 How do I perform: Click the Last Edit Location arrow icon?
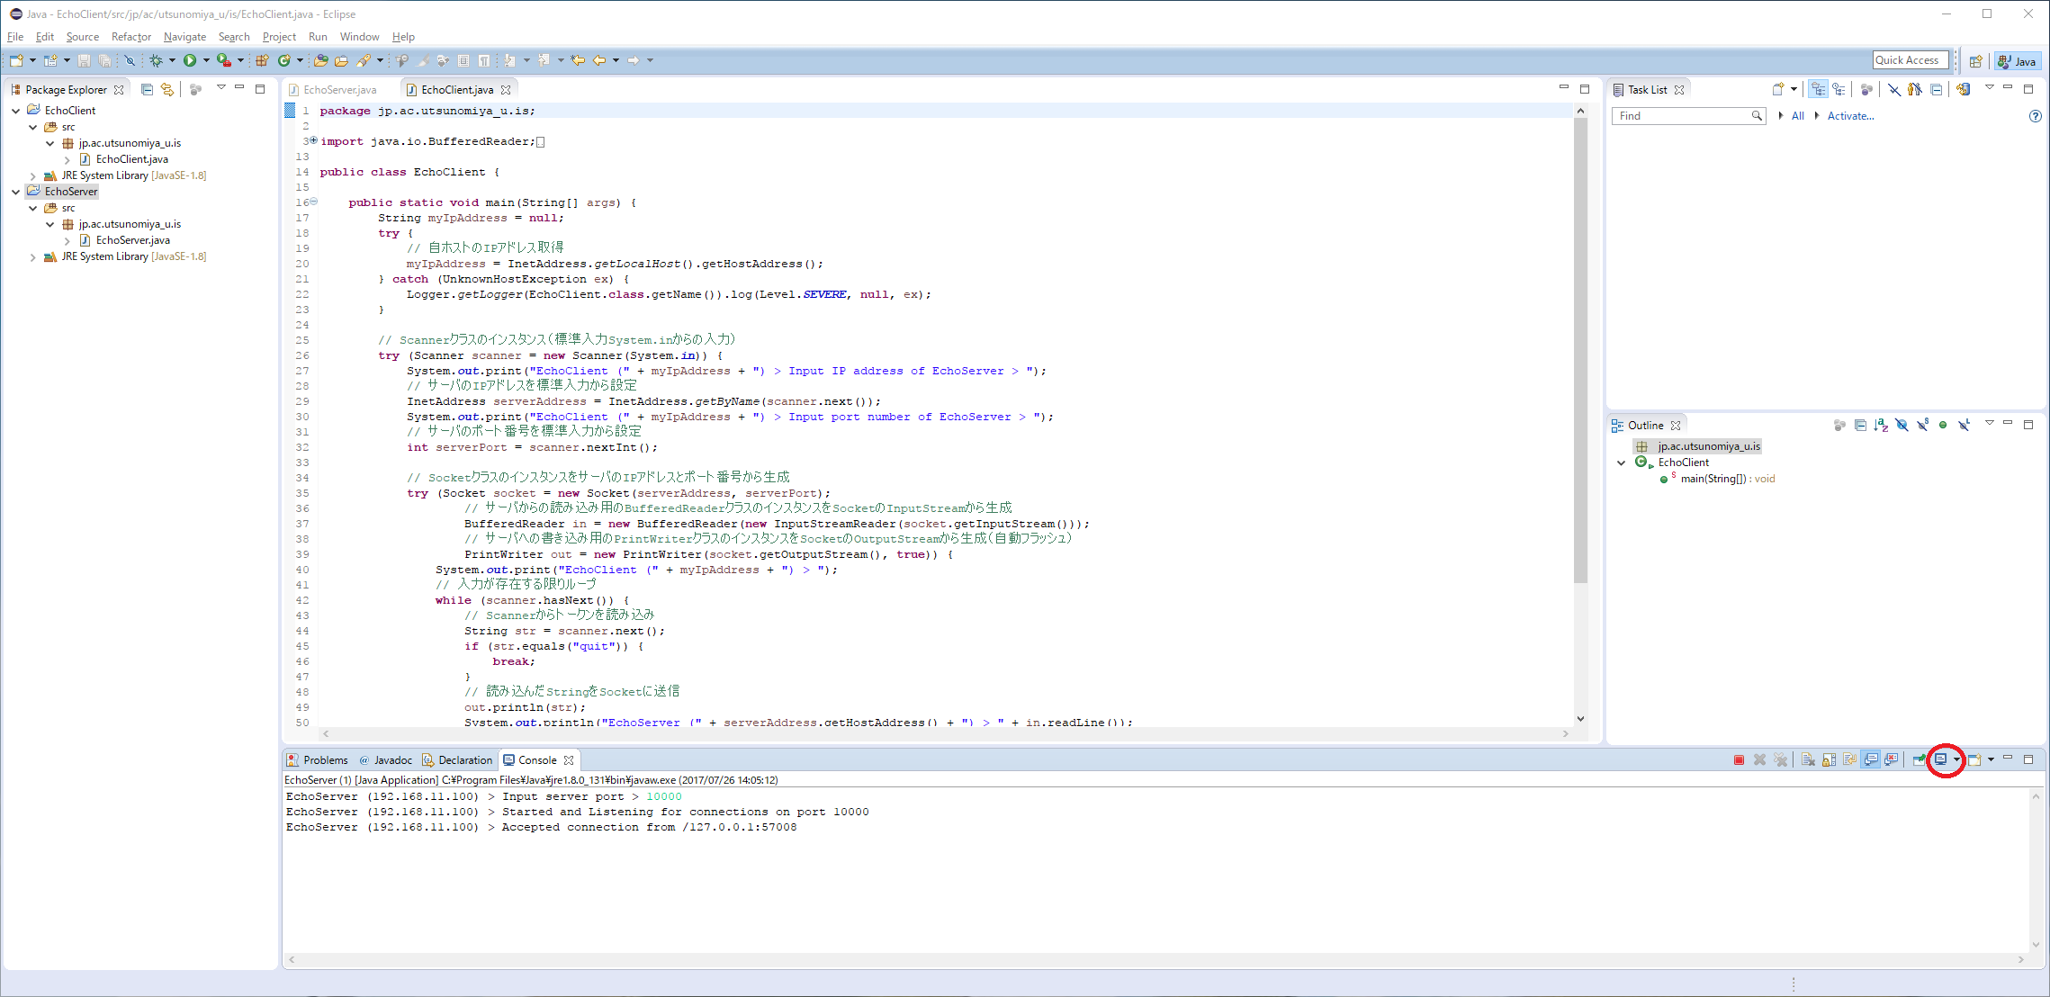click(578, 60)
